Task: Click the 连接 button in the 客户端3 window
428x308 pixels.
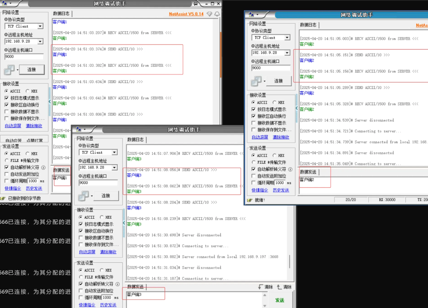Action: pos(106,196)
